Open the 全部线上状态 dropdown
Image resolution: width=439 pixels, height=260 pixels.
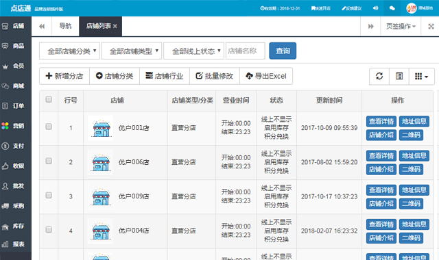click(x=193, y=51)
